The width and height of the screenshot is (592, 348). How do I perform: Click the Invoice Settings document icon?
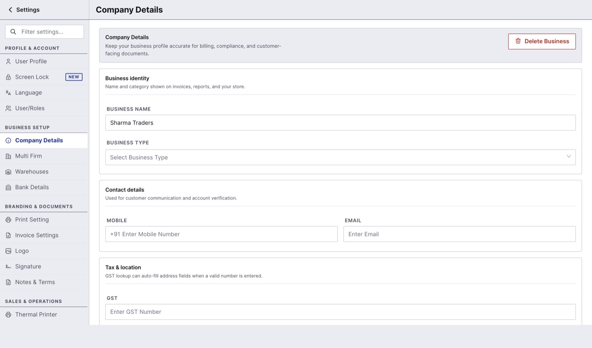click(x=8, y=236)
